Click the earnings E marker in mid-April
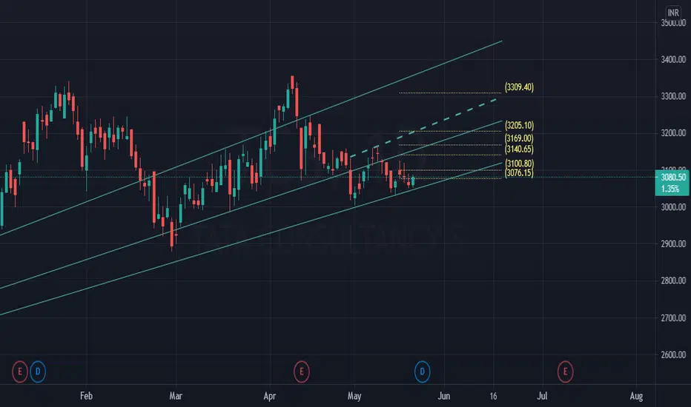Image resolution: width=691 pixels, height=407 pixels. 302,371
